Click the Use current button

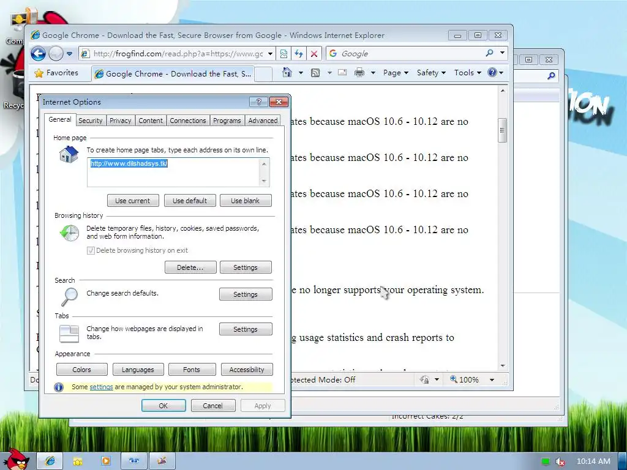pyautogui.click(x=133, y=201)
